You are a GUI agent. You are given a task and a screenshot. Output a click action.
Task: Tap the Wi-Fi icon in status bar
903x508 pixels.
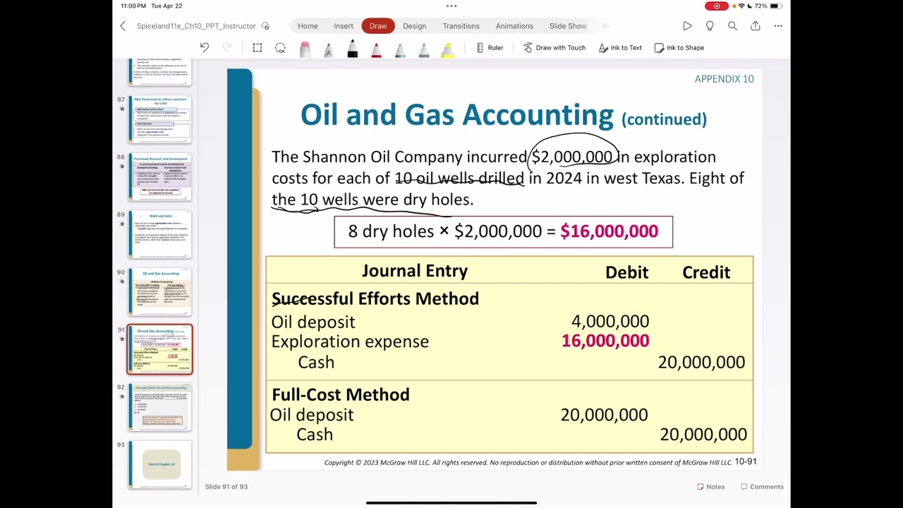coord(741,6)
